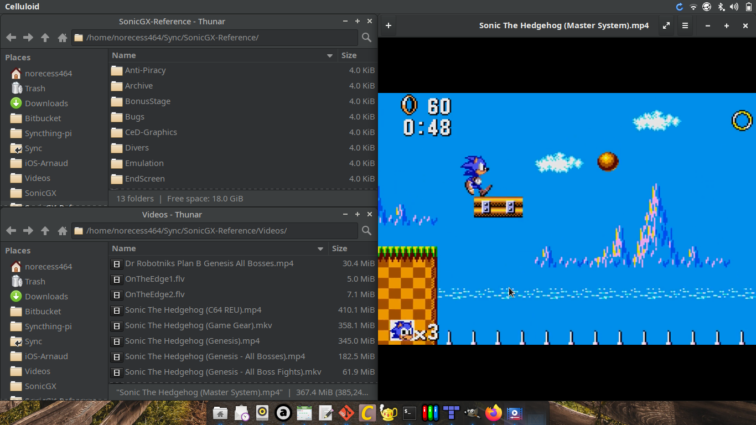Open new item plus button in Celluloid header
The image size is (756, 425).
point(389,25)
